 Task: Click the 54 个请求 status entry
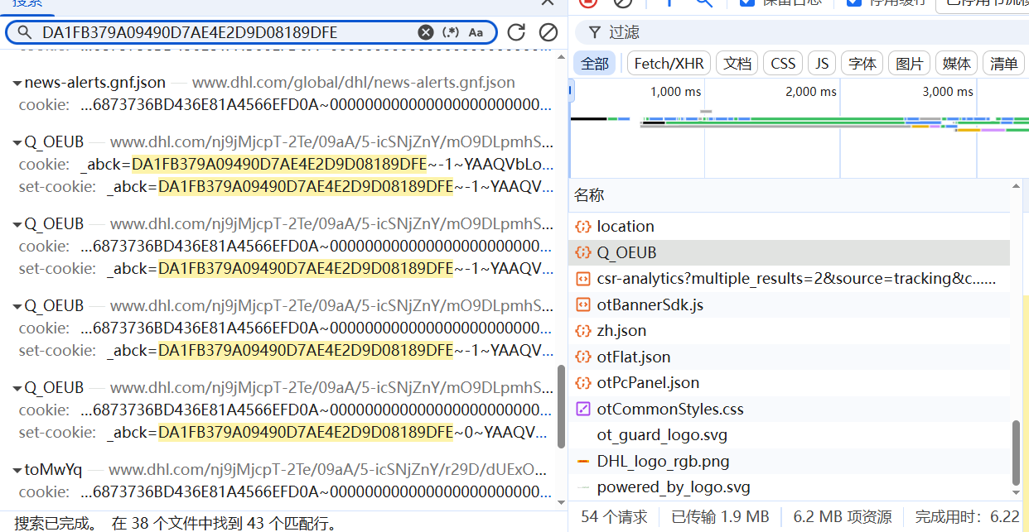615,517
